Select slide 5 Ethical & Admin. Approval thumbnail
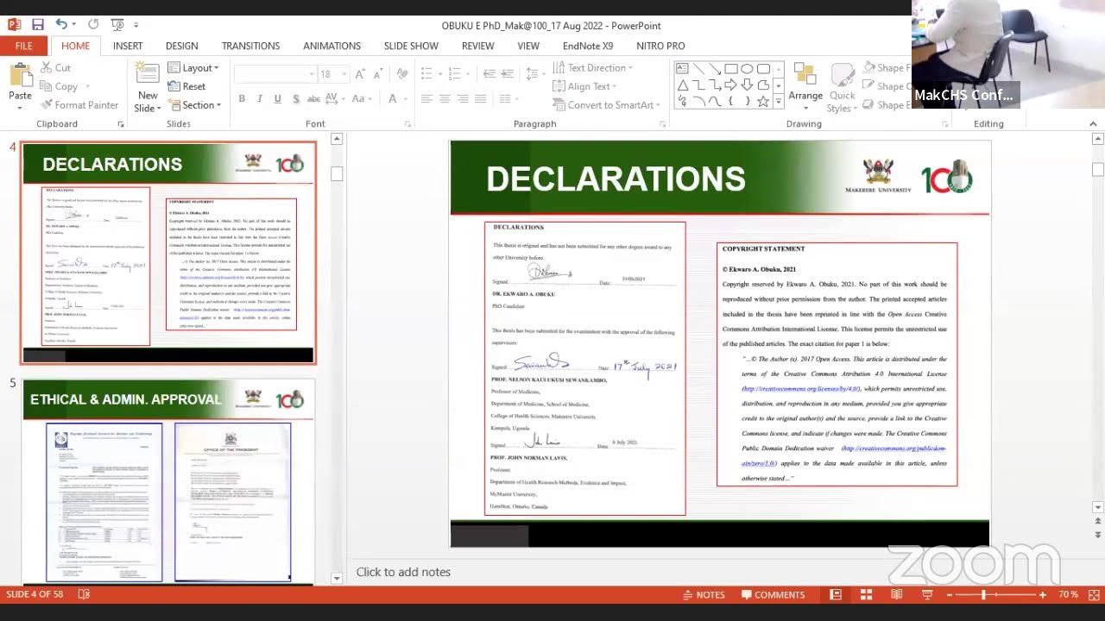Image resolution: width=1105 pixels, height=621 pixels. click(x=168, y=480)
